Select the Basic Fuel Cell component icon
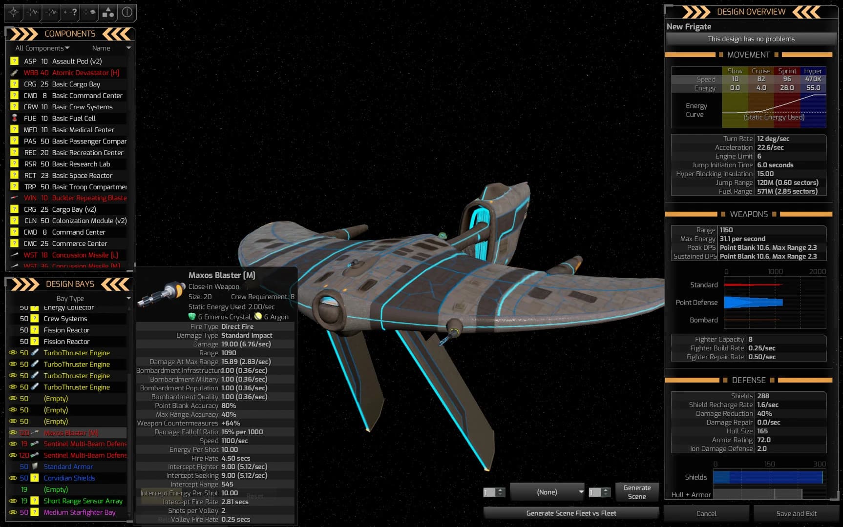843x527 pixels. [x=14, y=118]
